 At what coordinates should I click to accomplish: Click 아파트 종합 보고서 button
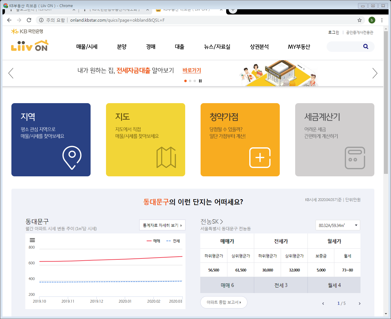coord(224,302)
